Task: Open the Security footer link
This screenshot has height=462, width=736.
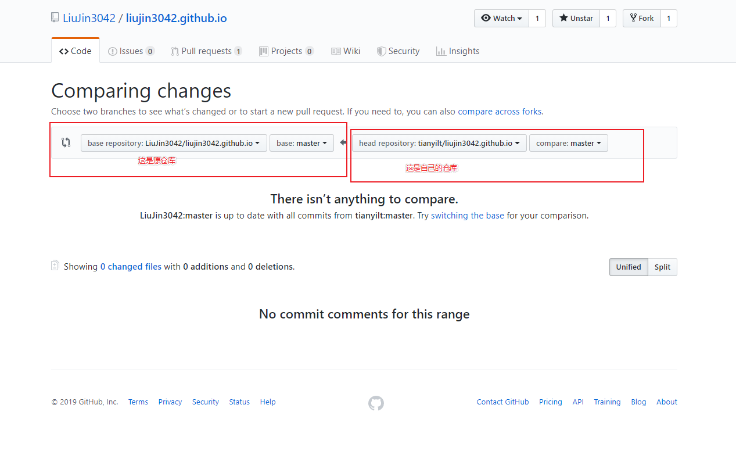Action: coord(206,402)
